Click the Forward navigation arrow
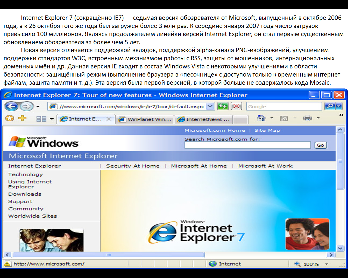This screenshot has width=348, height=278. [x=26, y=106]
